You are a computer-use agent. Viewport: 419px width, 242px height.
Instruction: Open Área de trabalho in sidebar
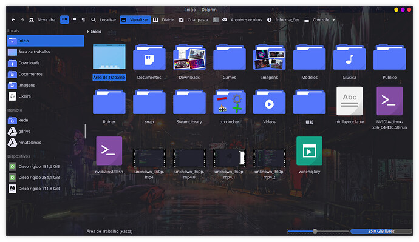45,52
